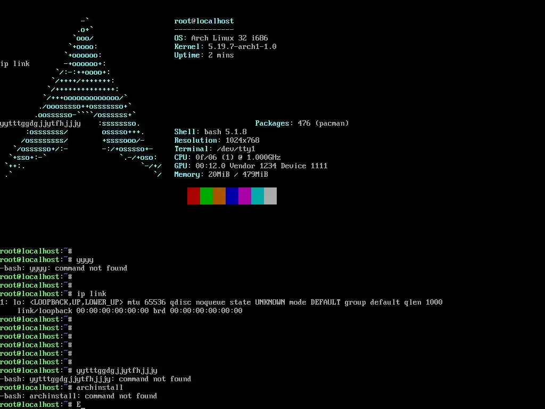Click the Arch logo ASCII art peak
This screenshot has height=409, width=545.
[85, 21]
